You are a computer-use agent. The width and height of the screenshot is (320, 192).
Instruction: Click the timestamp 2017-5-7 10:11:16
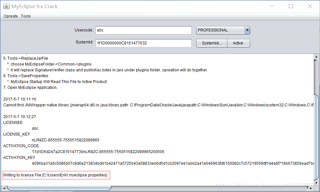[19, 99]
